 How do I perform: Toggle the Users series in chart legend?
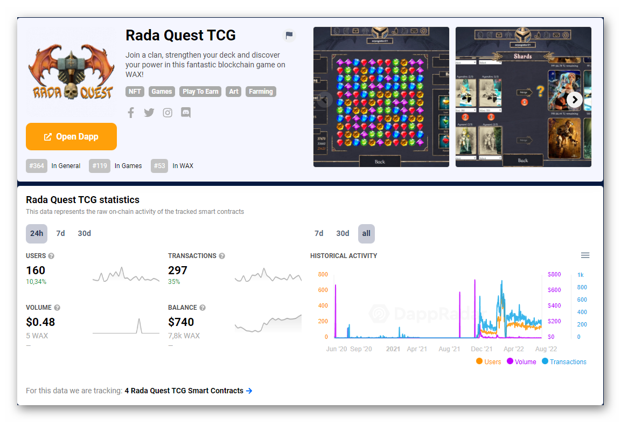489,362
